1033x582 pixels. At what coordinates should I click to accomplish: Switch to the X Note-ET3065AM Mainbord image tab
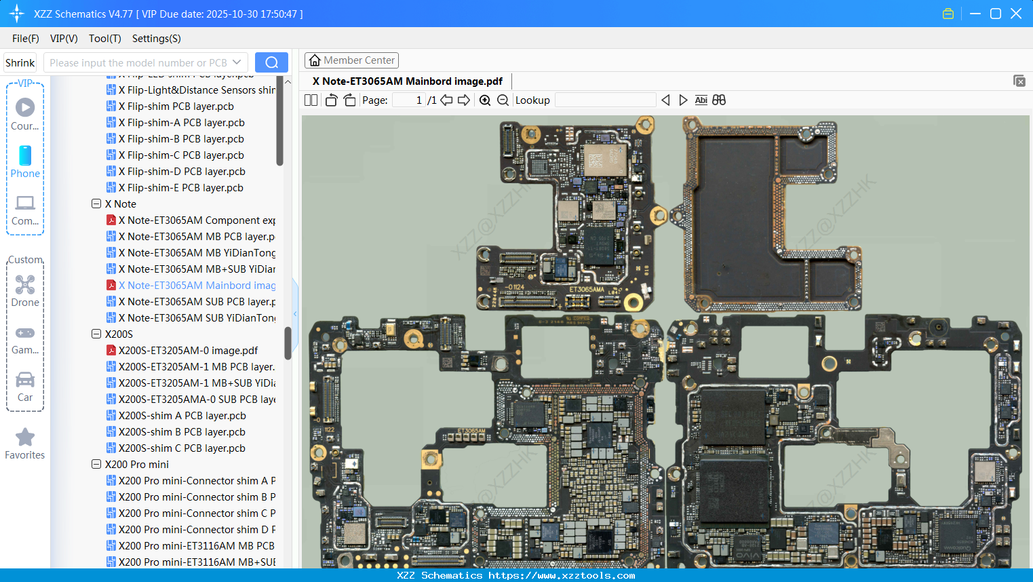coord(407,81)
